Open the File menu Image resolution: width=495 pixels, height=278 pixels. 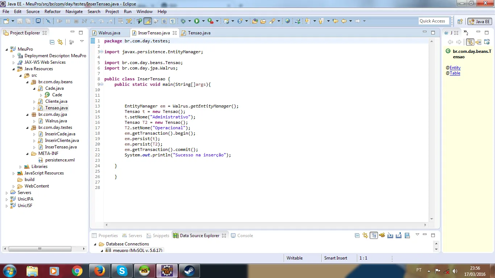[x=6, y=12]
